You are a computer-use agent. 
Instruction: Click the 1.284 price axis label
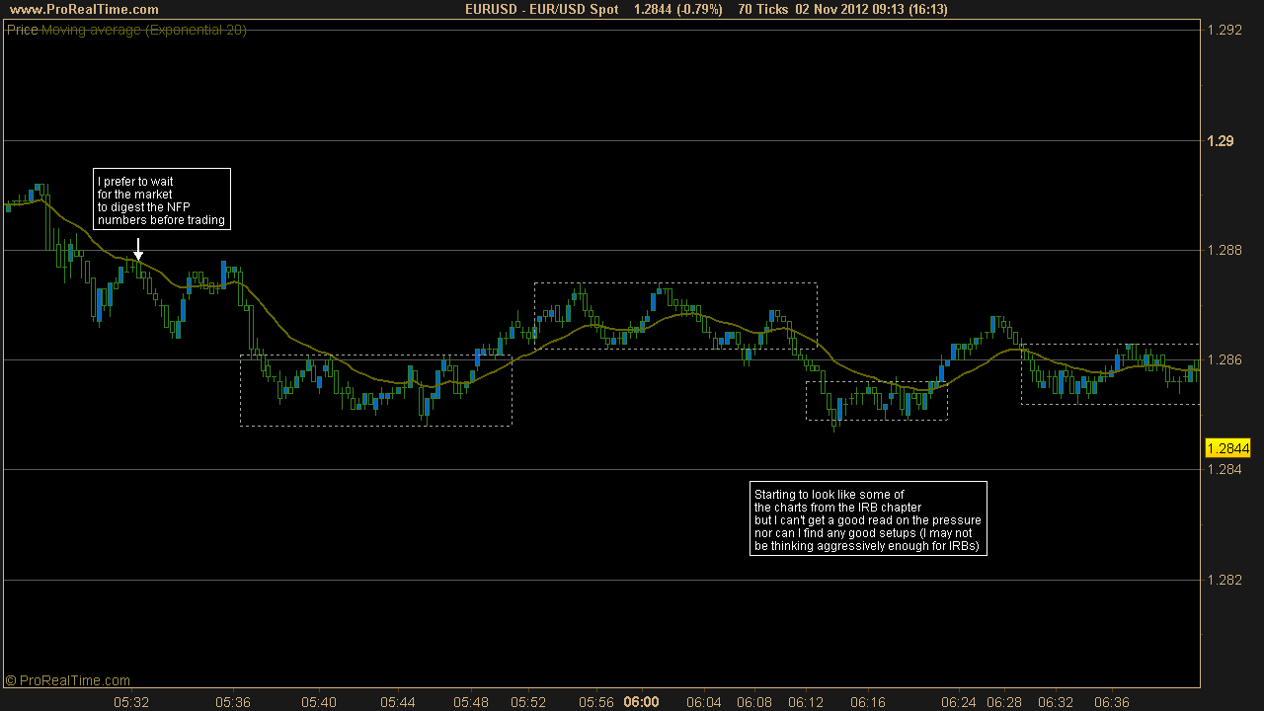click(1224, 469)
